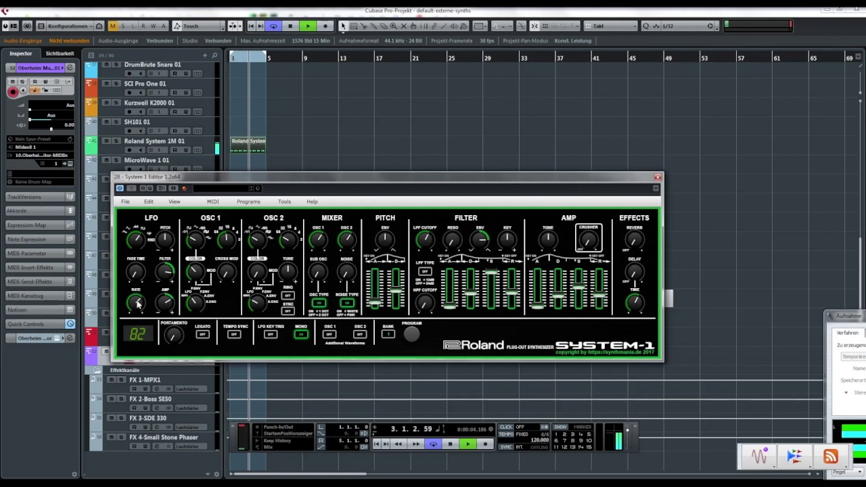Solo the SH101 01 track
This screenshot has width=866, height=487.
coord(116,122)
